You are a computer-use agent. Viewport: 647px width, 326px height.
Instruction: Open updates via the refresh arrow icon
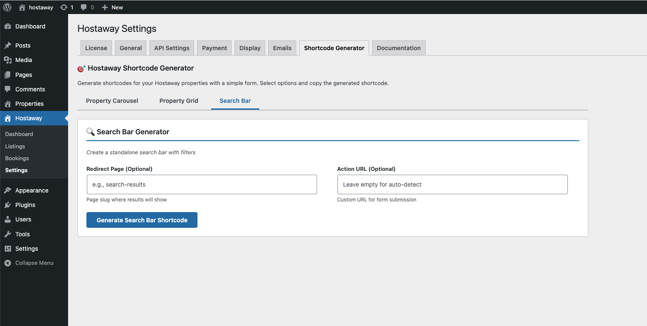[x=64, y=7]
